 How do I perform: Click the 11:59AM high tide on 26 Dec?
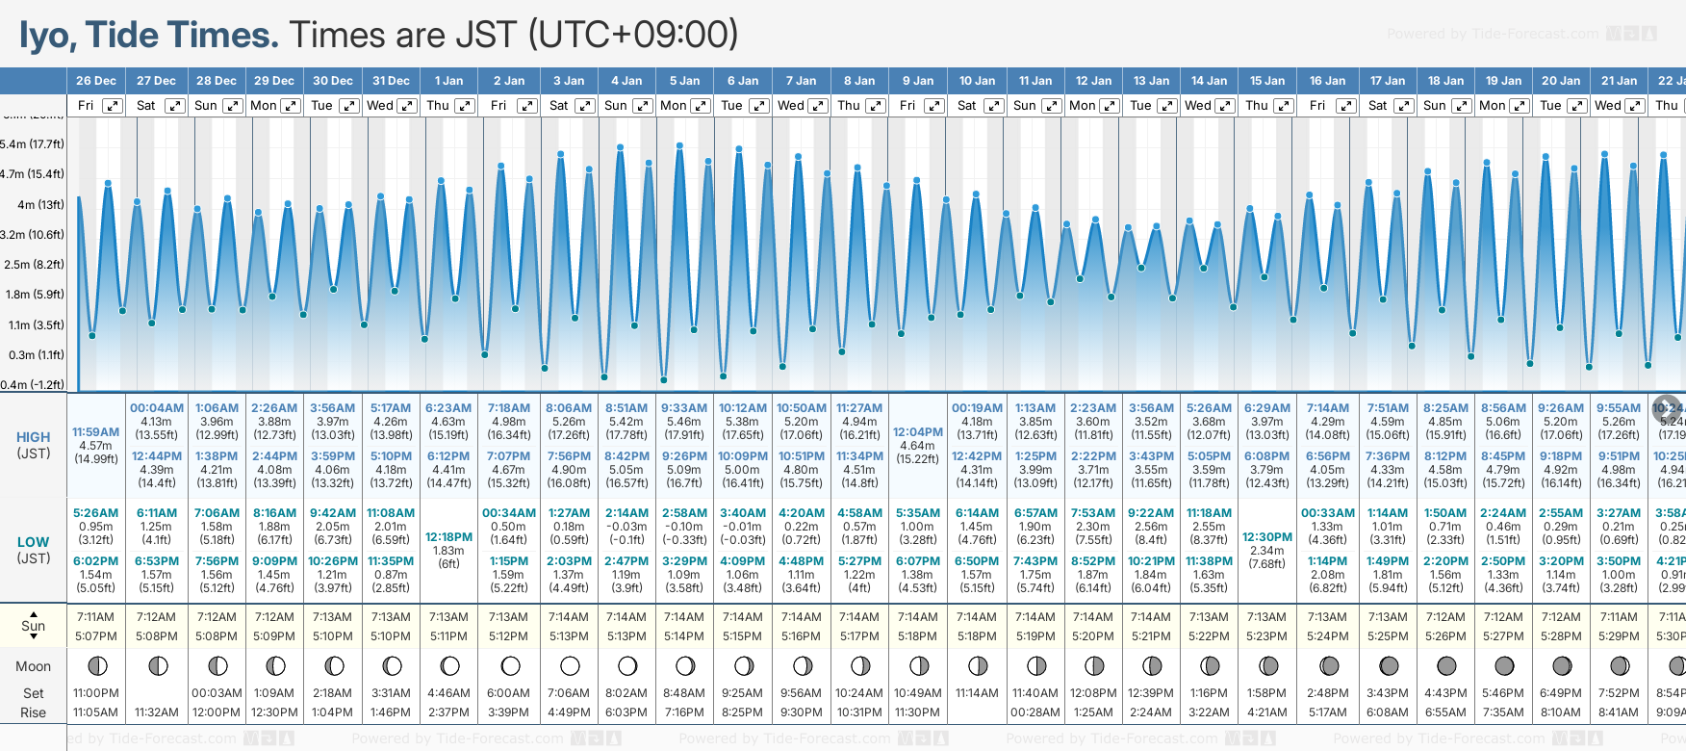tap(96, 432)
